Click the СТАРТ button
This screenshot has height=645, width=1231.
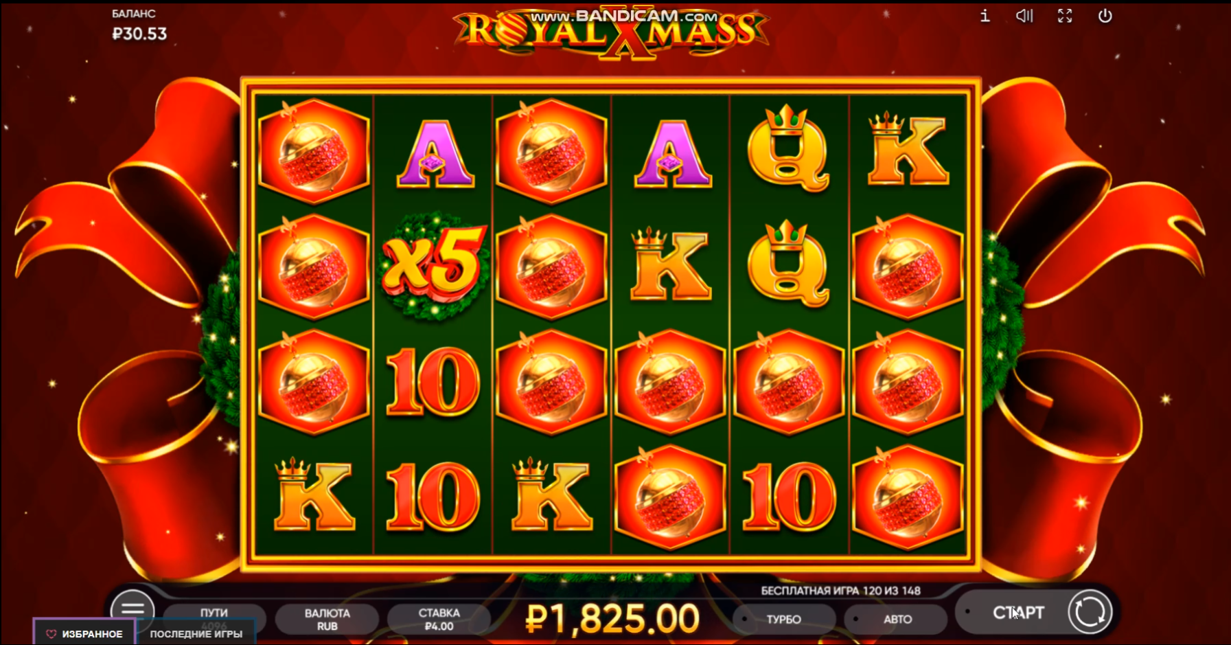coord(1017,612)
